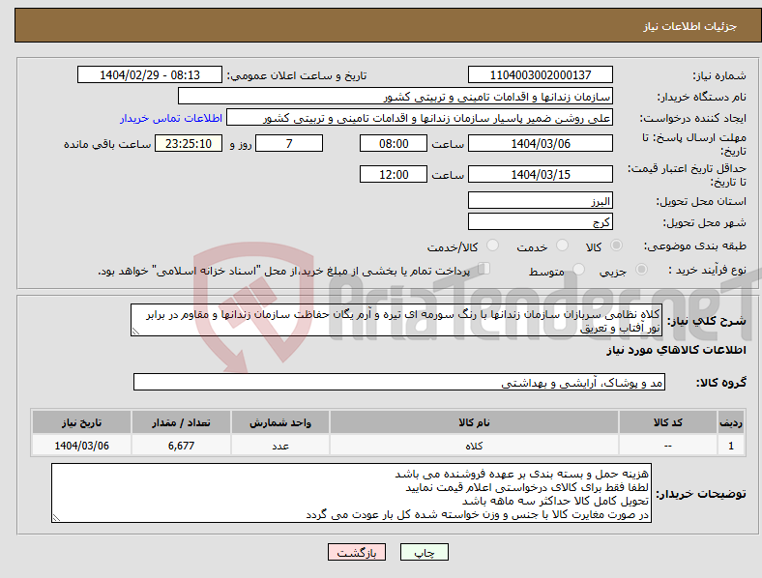
Task: Click the نام کالا column header
Action: (x=474, y=422)
